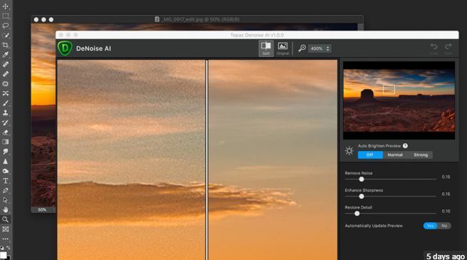Select the Eraser tool
The width and height of the screenshot is (467, 260).
pos(6,132)
